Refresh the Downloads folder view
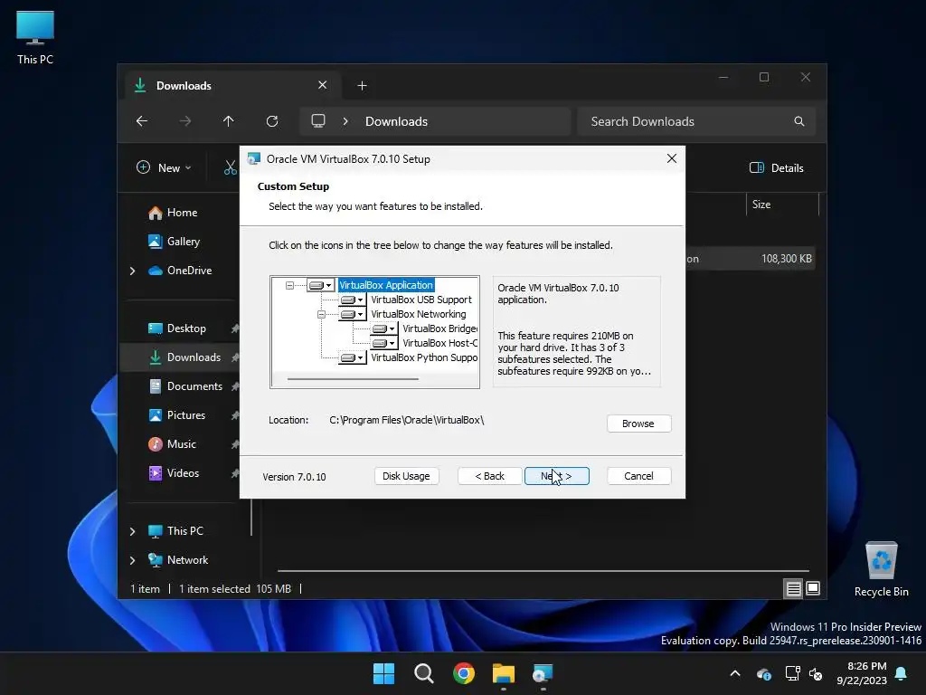Image resolution: width=926 pixels, height=695 pixels. pos(272,121)
